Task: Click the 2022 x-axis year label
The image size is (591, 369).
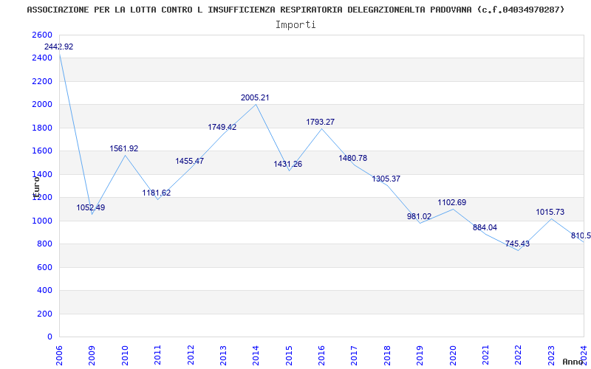Action: (x=519, y=355)
